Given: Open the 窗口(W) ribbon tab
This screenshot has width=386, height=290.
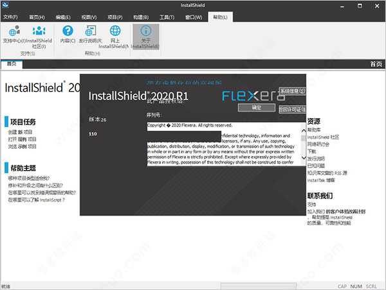Looking at the screenshot, I should click(x=194, y=17).
